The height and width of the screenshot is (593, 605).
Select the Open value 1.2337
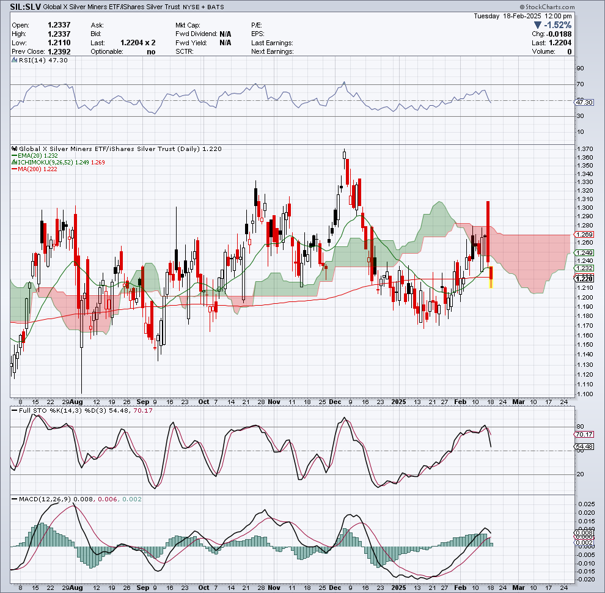pos(59,25)
